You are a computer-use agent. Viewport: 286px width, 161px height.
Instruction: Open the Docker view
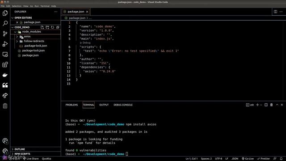pyautogui.click(x=5, y=75)
